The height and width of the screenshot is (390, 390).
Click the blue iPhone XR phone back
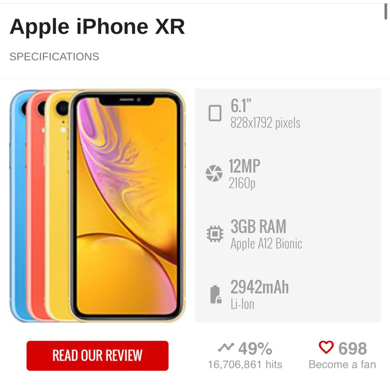click(x=18, y=206)
